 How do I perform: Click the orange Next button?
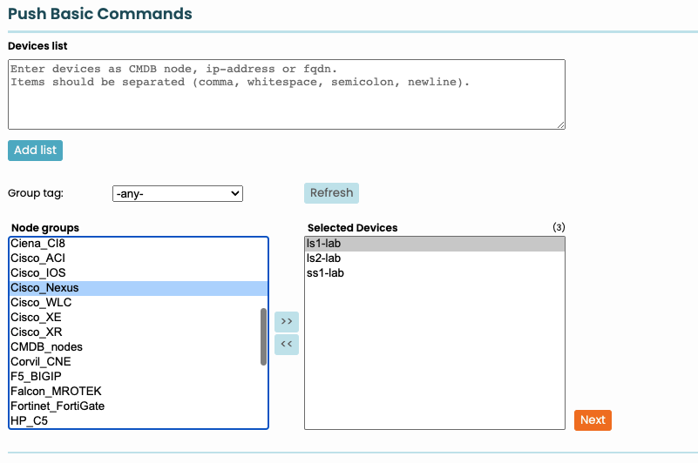pyautogui.click(x=593, y=419)
